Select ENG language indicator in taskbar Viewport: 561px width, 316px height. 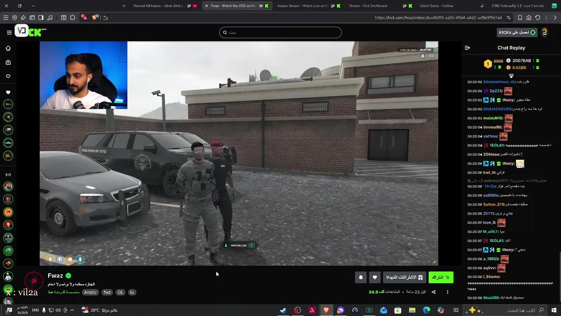pos(36,310)
